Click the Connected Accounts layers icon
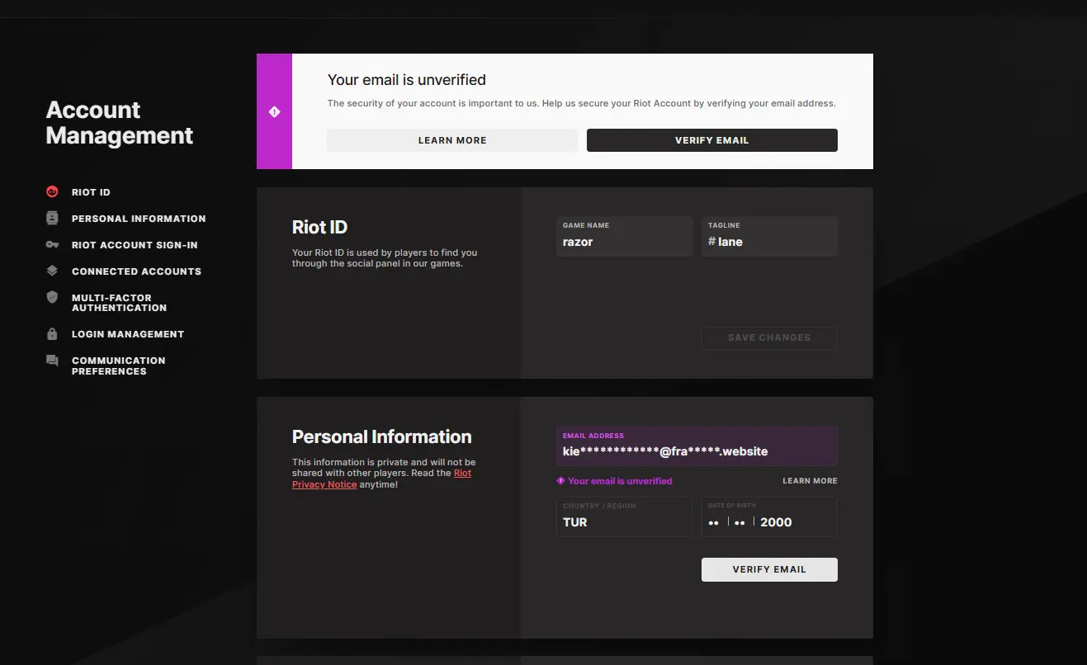This screenshot has height=665, width=1087. click(x=52, y=271)
